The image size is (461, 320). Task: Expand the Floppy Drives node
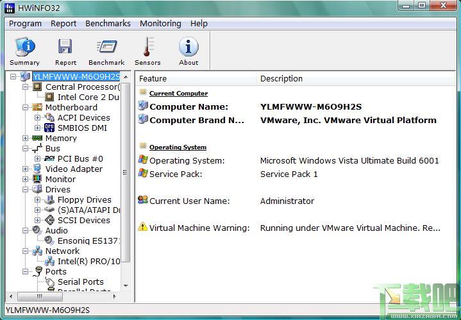pyautogui.click(x=37, y=200)
